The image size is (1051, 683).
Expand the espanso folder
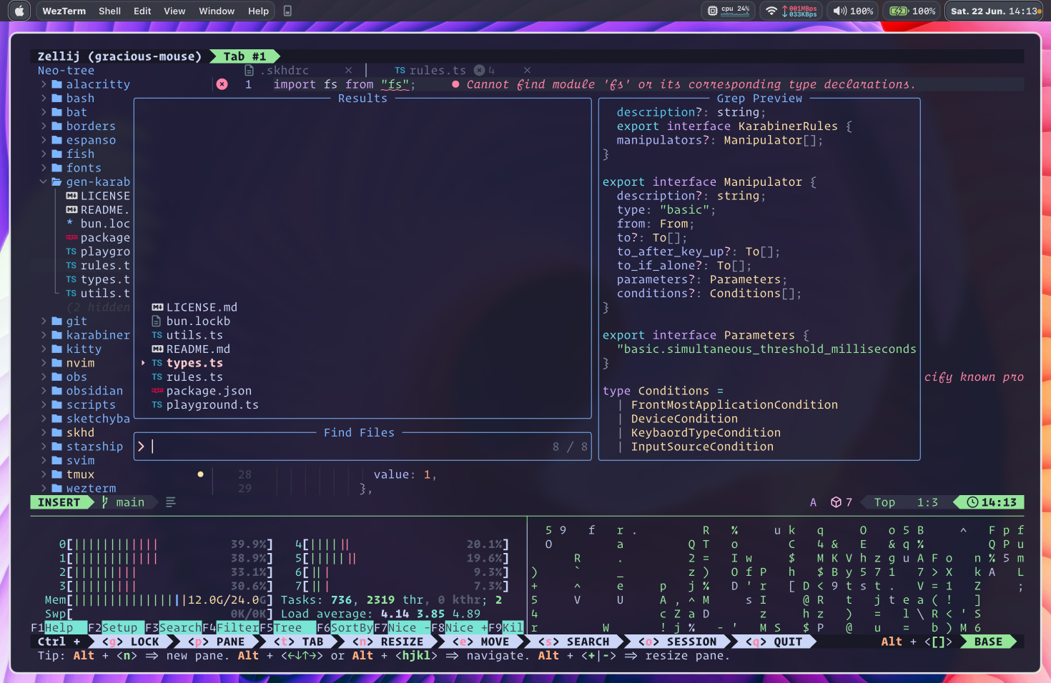tap(44, 140)
